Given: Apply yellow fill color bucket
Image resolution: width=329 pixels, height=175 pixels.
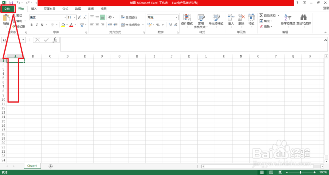Looking at the screenshot, I should [x=63, y=25].
